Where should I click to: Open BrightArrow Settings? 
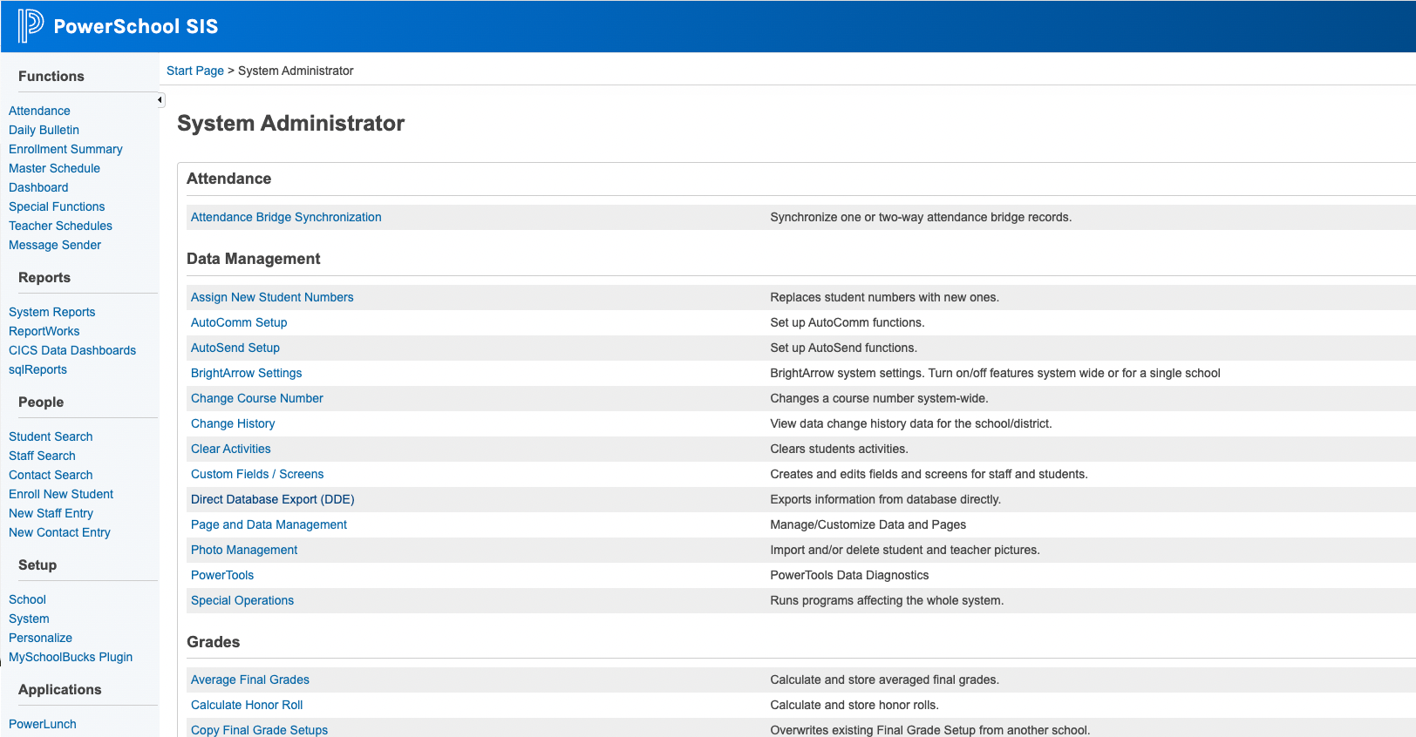point(246,373)
